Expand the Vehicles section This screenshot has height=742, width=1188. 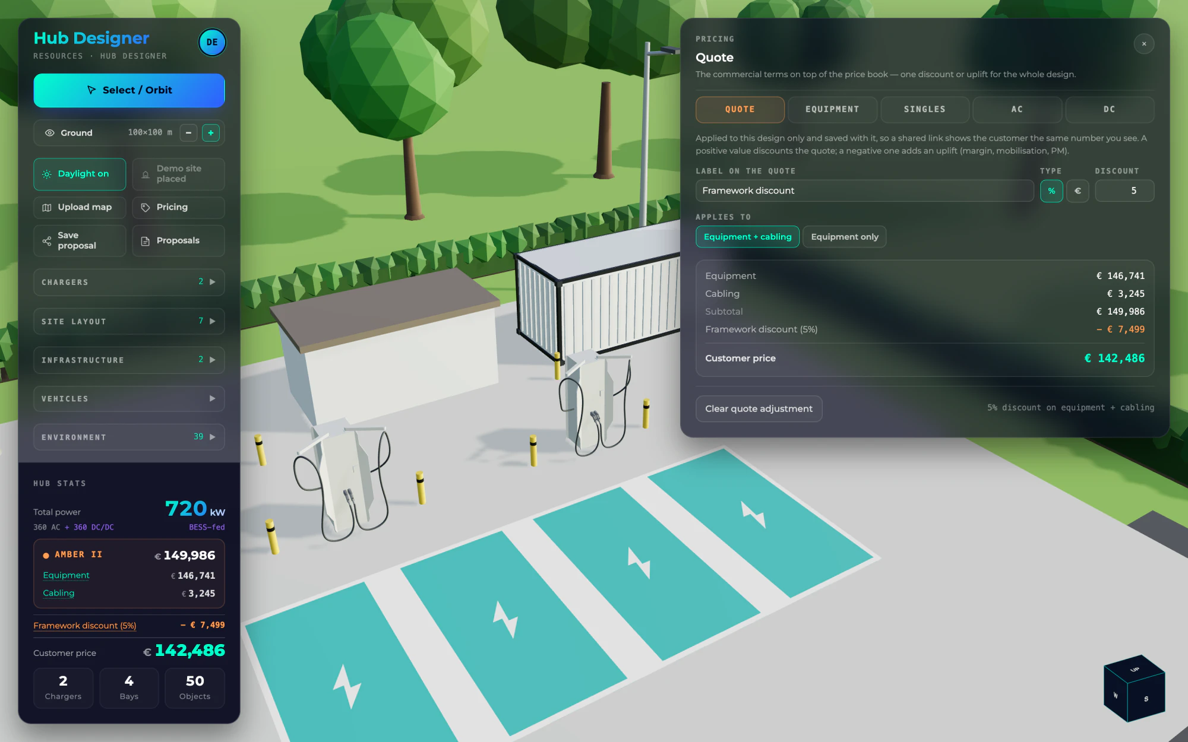point(129,398)
